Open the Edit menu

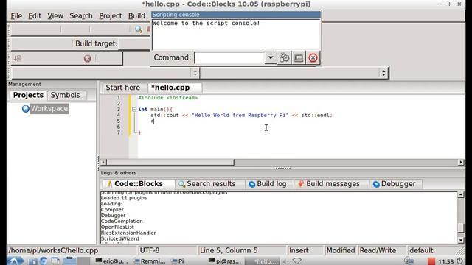coord(35,16)
